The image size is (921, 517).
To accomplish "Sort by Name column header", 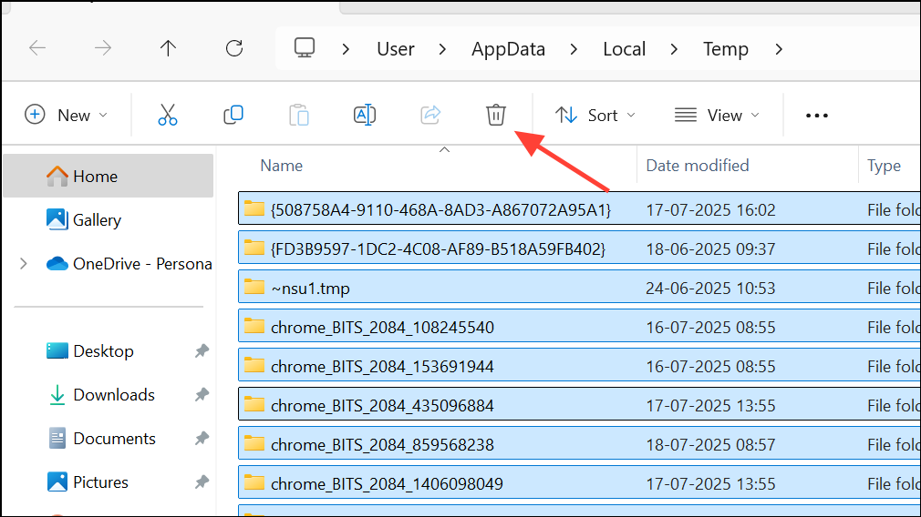I will click(x=281, y=166).
